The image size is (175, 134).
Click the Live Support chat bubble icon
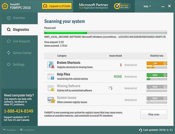pyautogui.click(x=9, y=41)
